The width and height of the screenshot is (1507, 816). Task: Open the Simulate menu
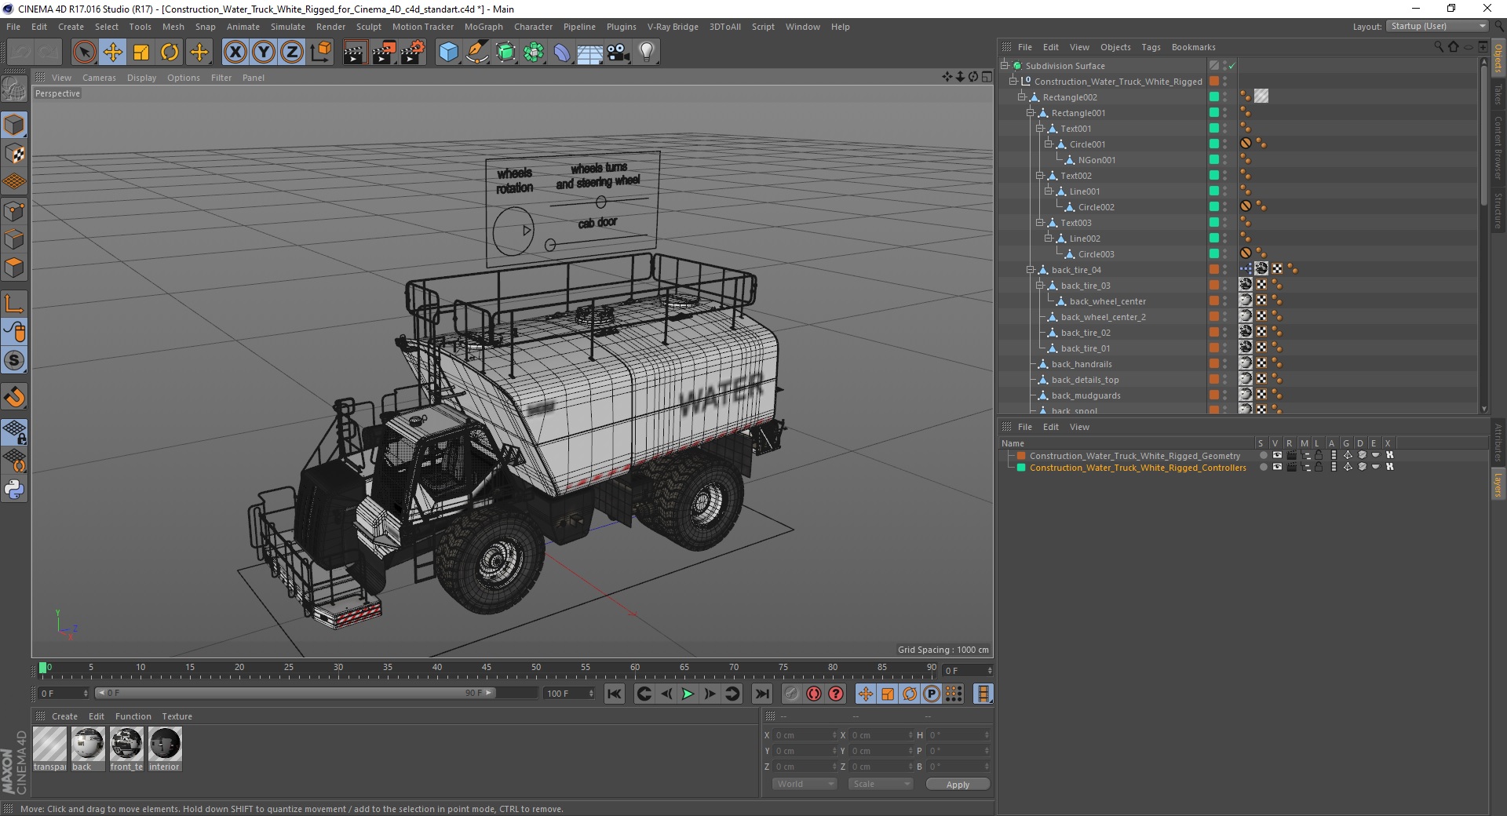[x=287, y=27]
